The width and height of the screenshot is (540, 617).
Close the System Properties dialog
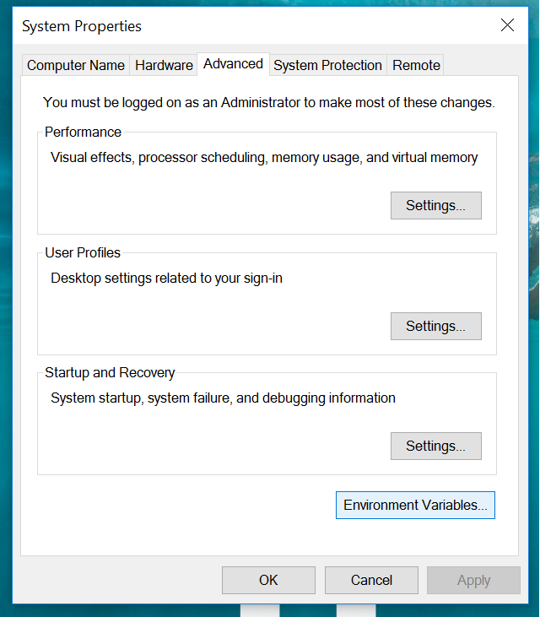tap(507, 25)
